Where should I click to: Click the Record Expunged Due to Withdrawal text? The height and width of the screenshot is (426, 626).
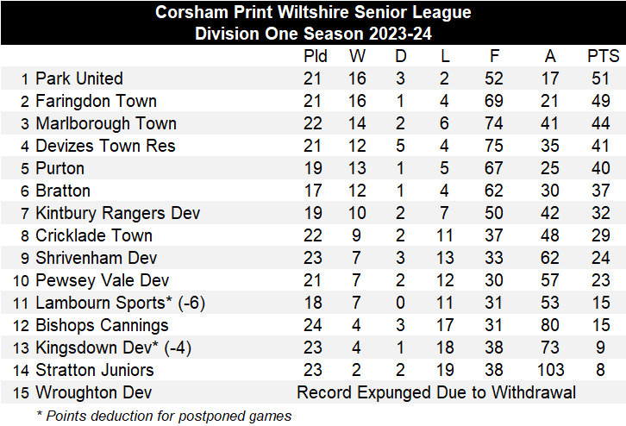pos(436,392)
